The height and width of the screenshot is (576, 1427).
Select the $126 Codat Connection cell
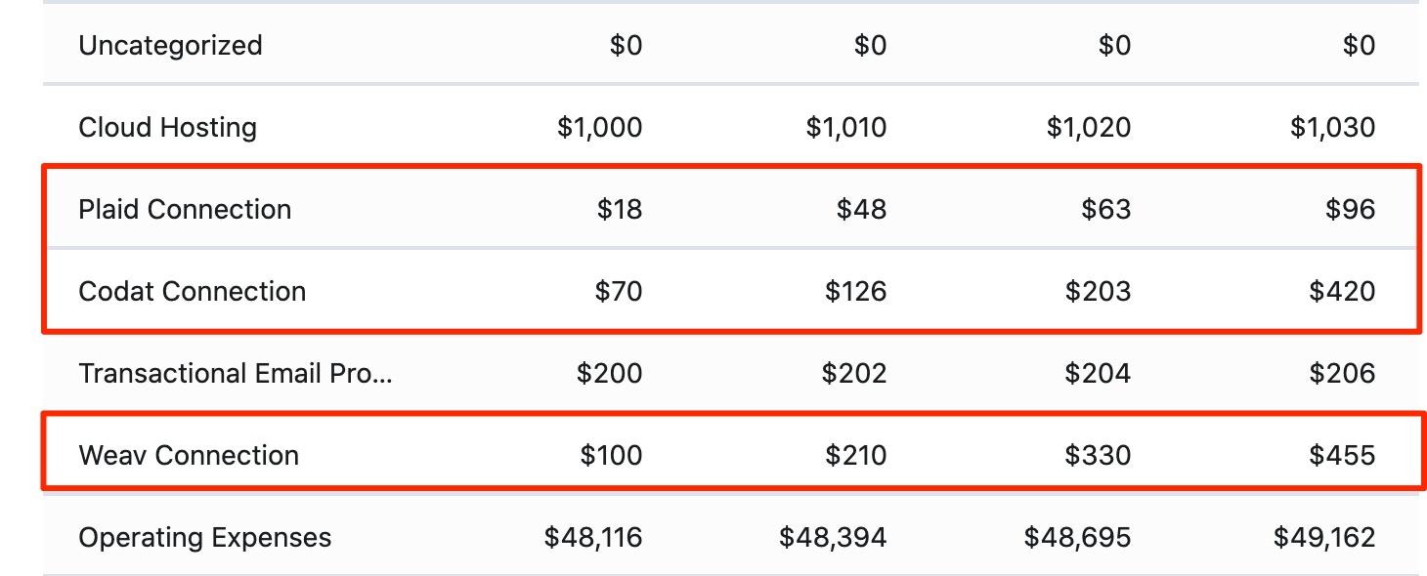coord(855,292)
